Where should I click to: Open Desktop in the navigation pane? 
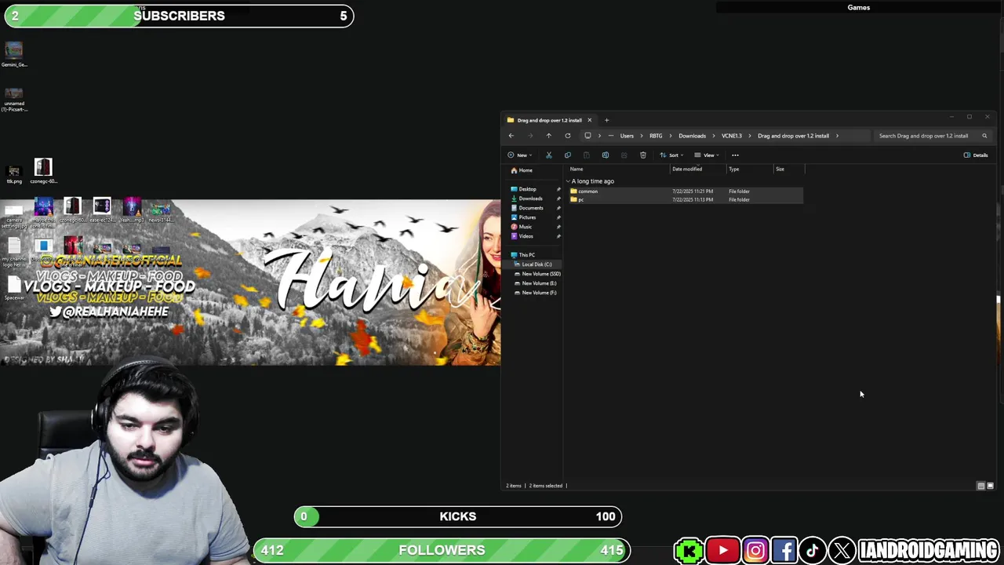click(523, 189)
